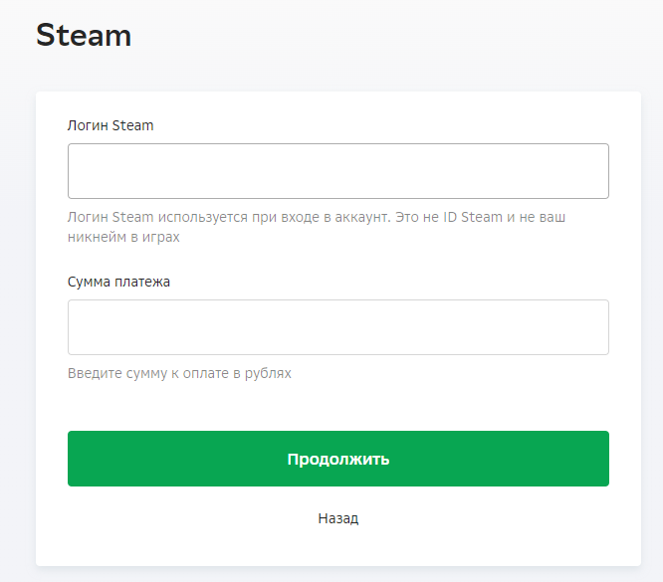The height and width of the screenshot is (582, 663).
Task: Place cursor in the ruble amount box
Action: point(338,327)
